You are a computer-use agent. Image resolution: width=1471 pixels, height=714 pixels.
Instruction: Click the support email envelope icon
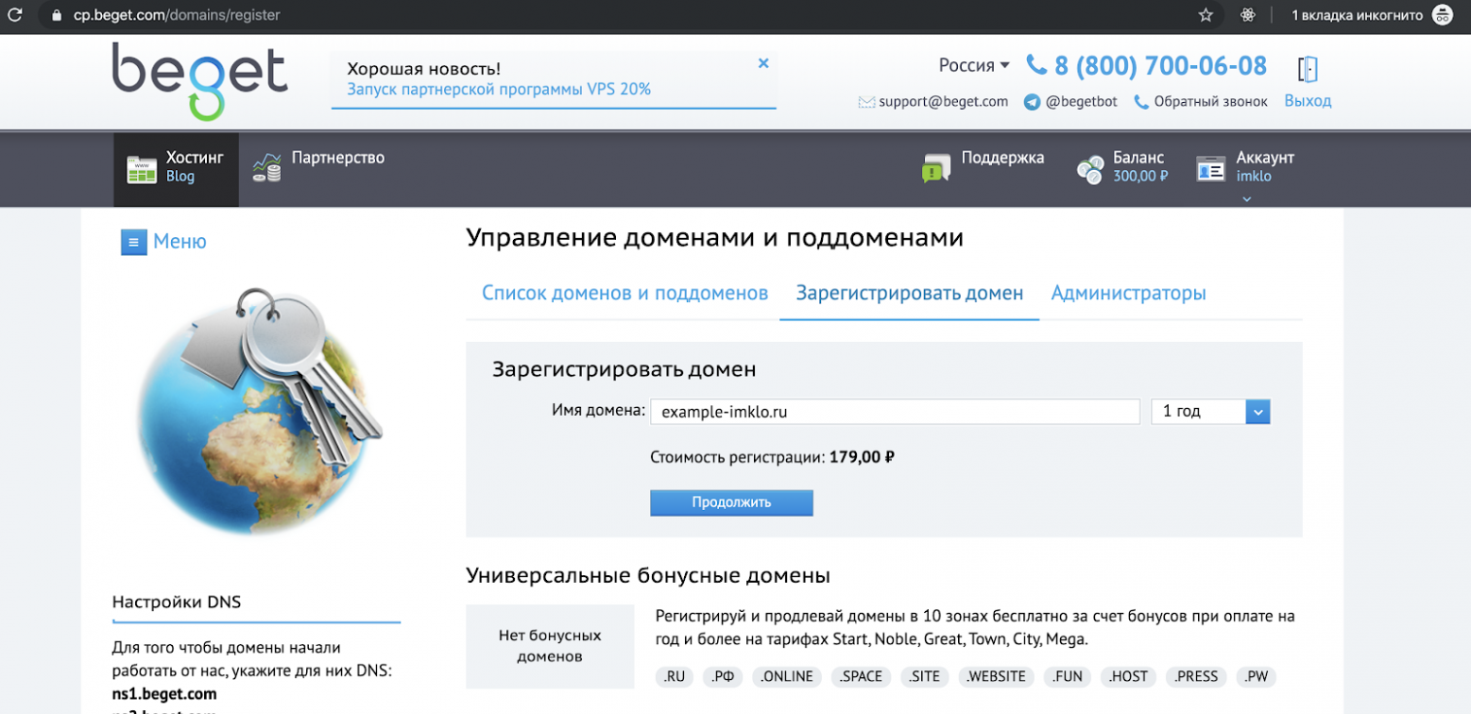point(867,102)
